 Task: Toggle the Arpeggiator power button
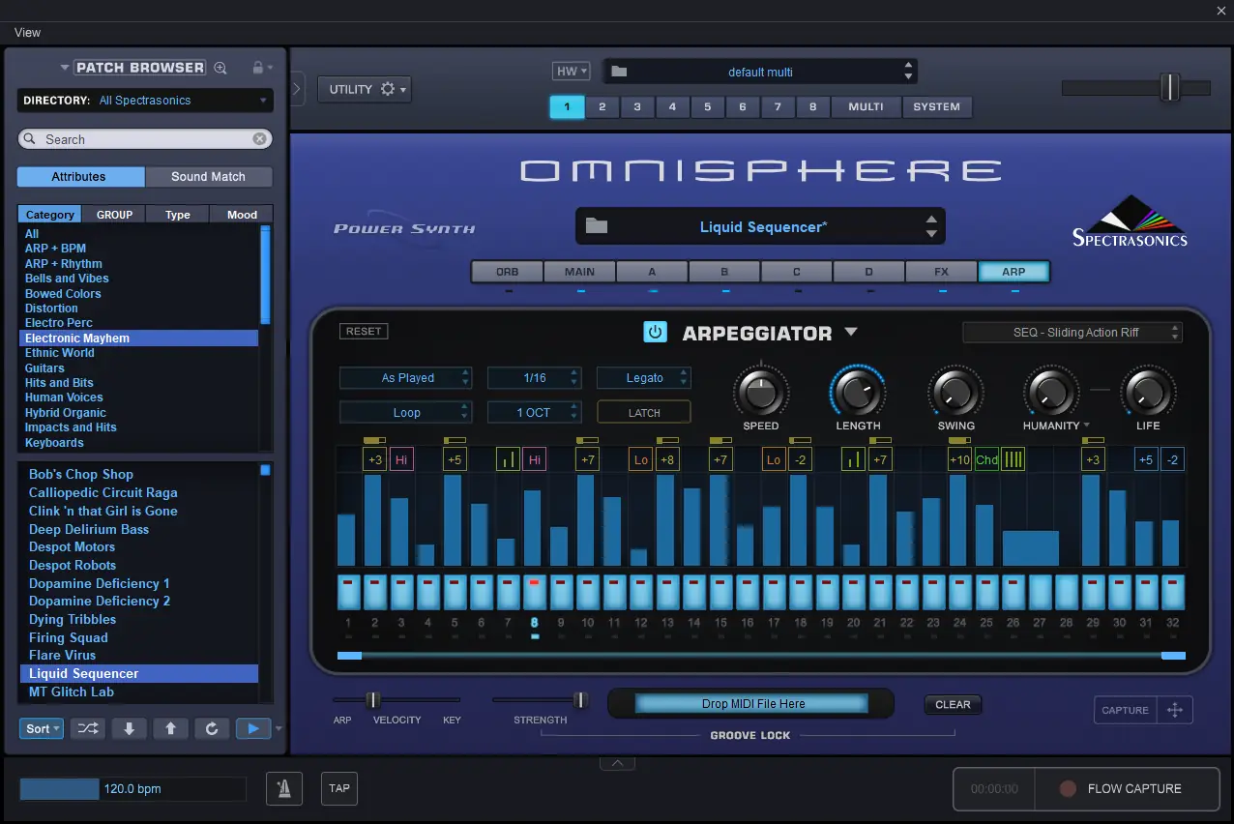click(656, 333)
